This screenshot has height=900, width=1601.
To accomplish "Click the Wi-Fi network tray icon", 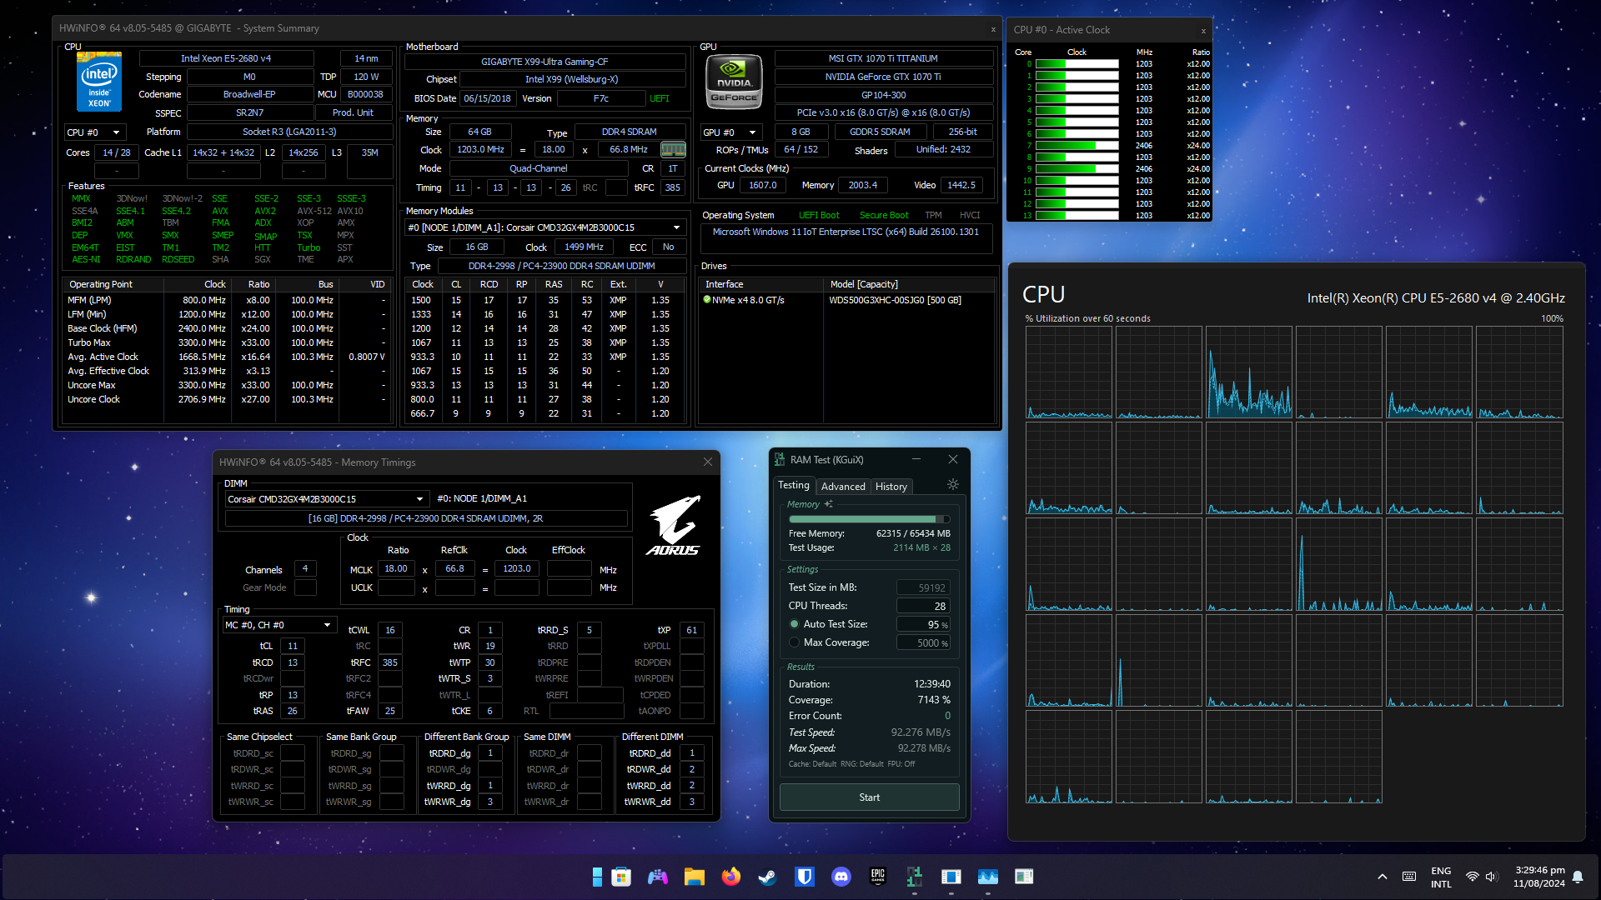I will point(1473,877).
